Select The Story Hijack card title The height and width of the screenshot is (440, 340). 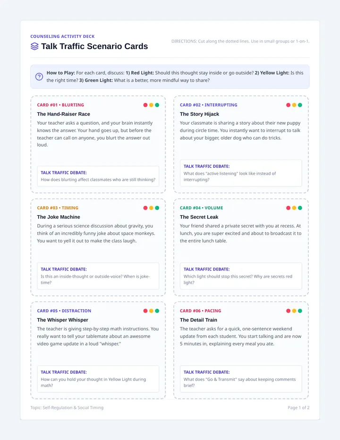(x=199, y=114)
